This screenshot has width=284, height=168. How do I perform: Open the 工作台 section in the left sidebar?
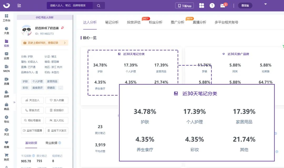[x=6, y=18]
